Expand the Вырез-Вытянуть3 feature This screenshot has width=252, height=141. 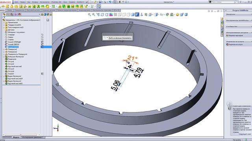(4, 81)
